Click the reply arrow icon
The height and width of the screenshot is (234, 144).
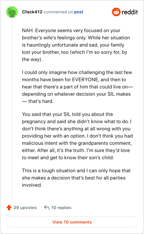pyautogui.click(x=47, y=207)
